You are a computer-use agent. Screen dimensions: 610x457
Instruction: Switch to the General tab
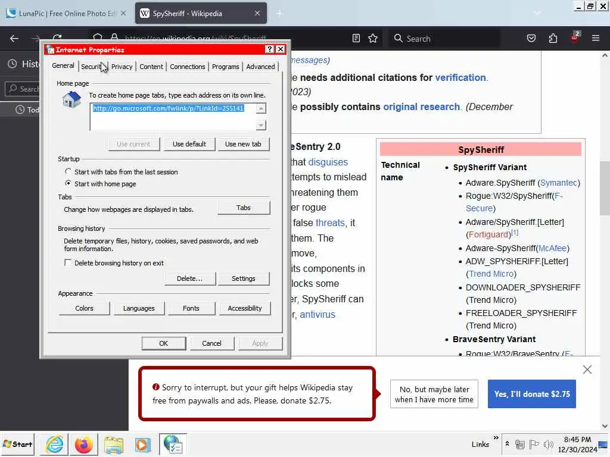(63, 65)
